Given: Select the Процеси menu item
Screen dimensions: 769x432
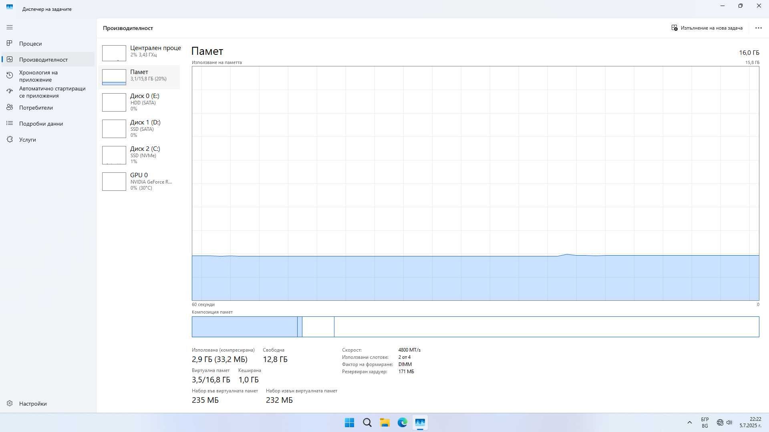Looking at the screenshot, I should pos(48,43).
